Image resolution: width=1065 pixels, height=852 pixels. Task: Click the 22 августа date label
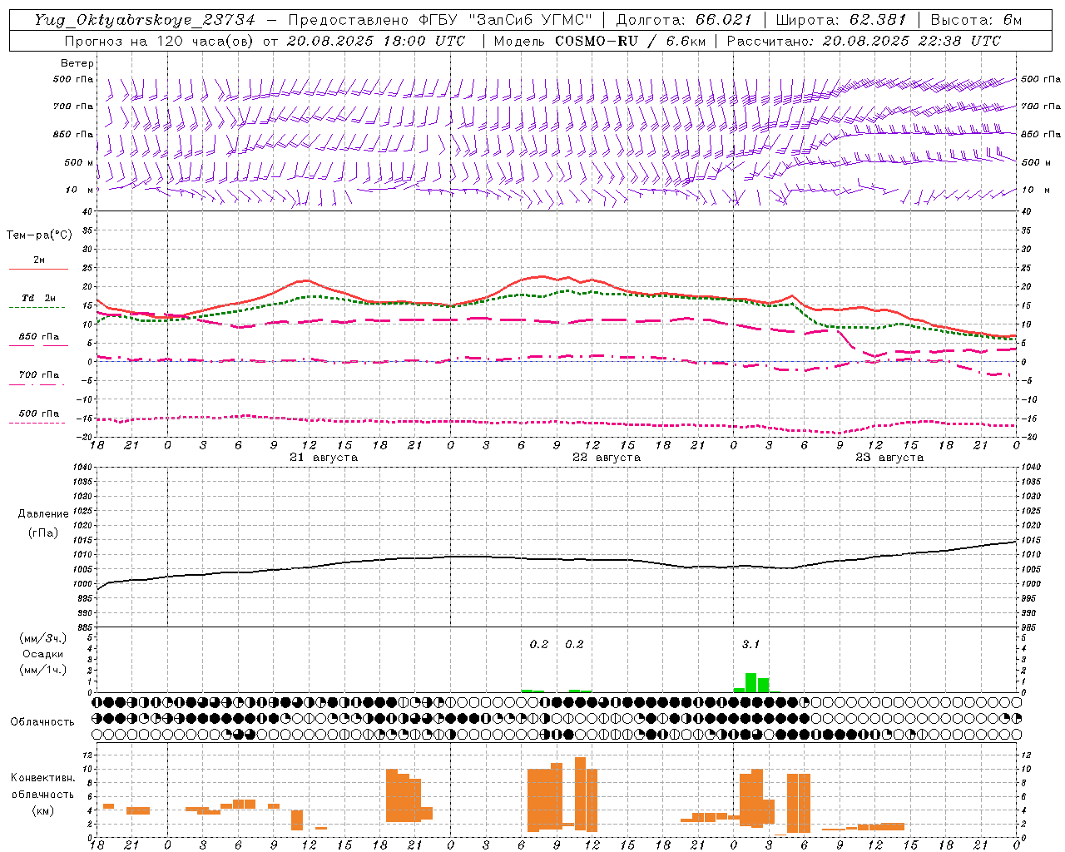coord(607,458)
